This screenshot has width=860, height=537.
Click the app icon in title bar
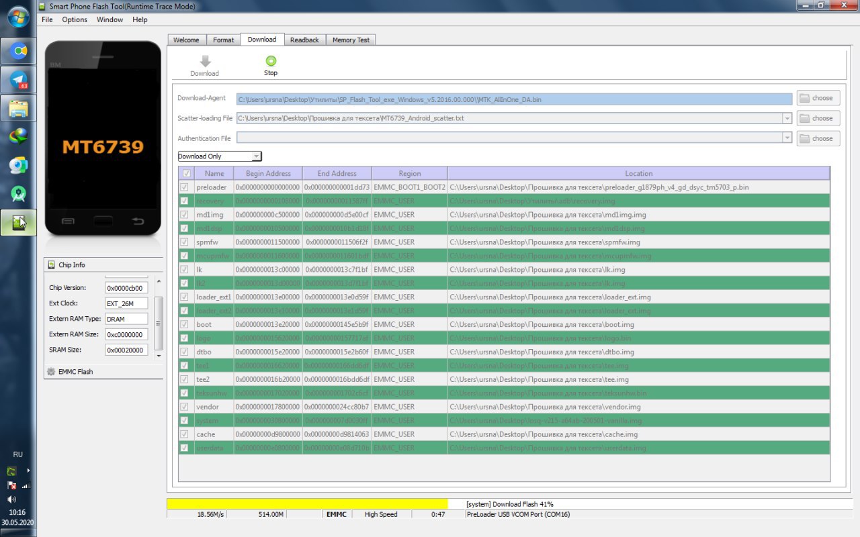[x=42, y=6]
